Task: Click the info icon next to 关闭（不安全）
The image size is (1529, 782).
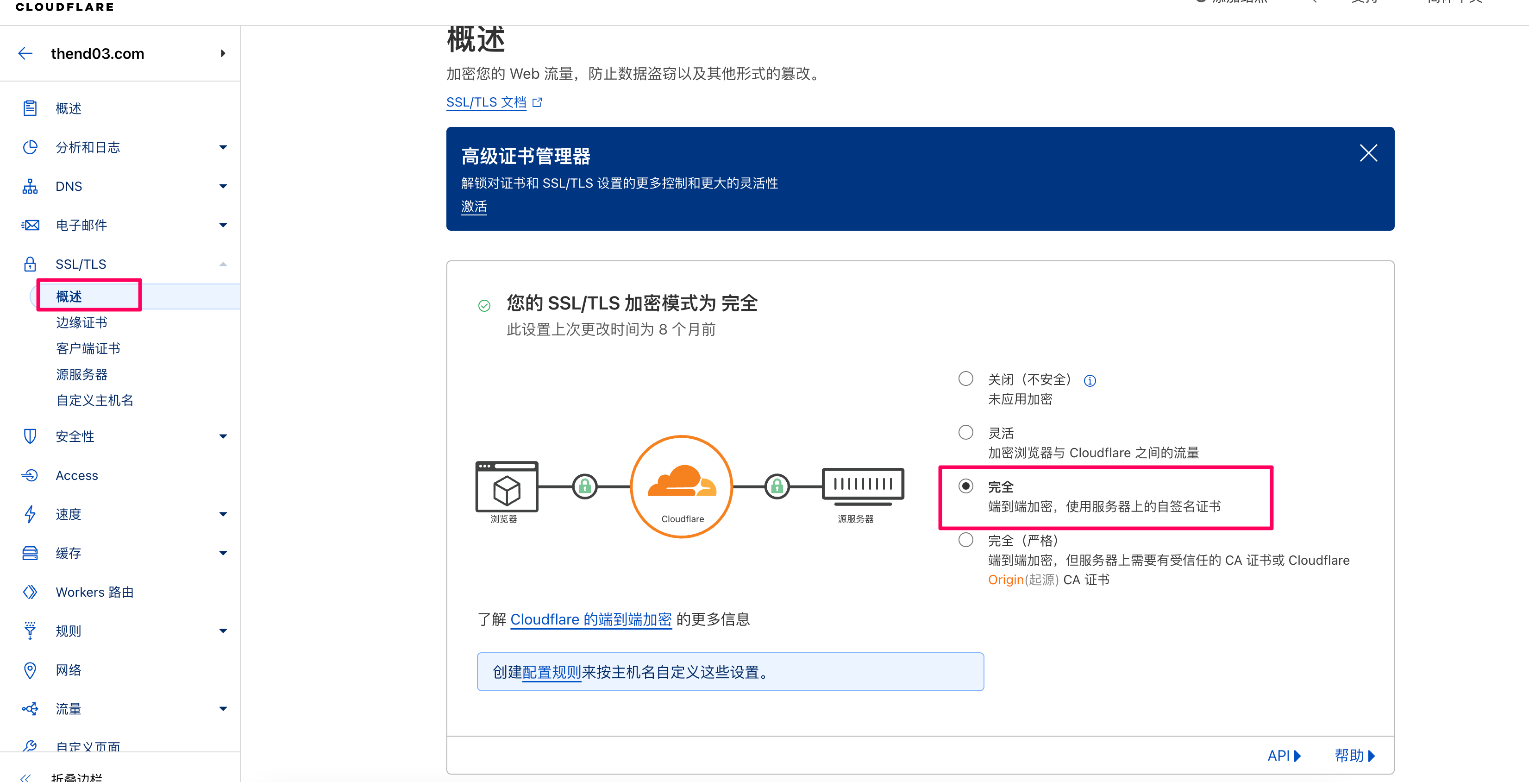Action: point(1090,381)
